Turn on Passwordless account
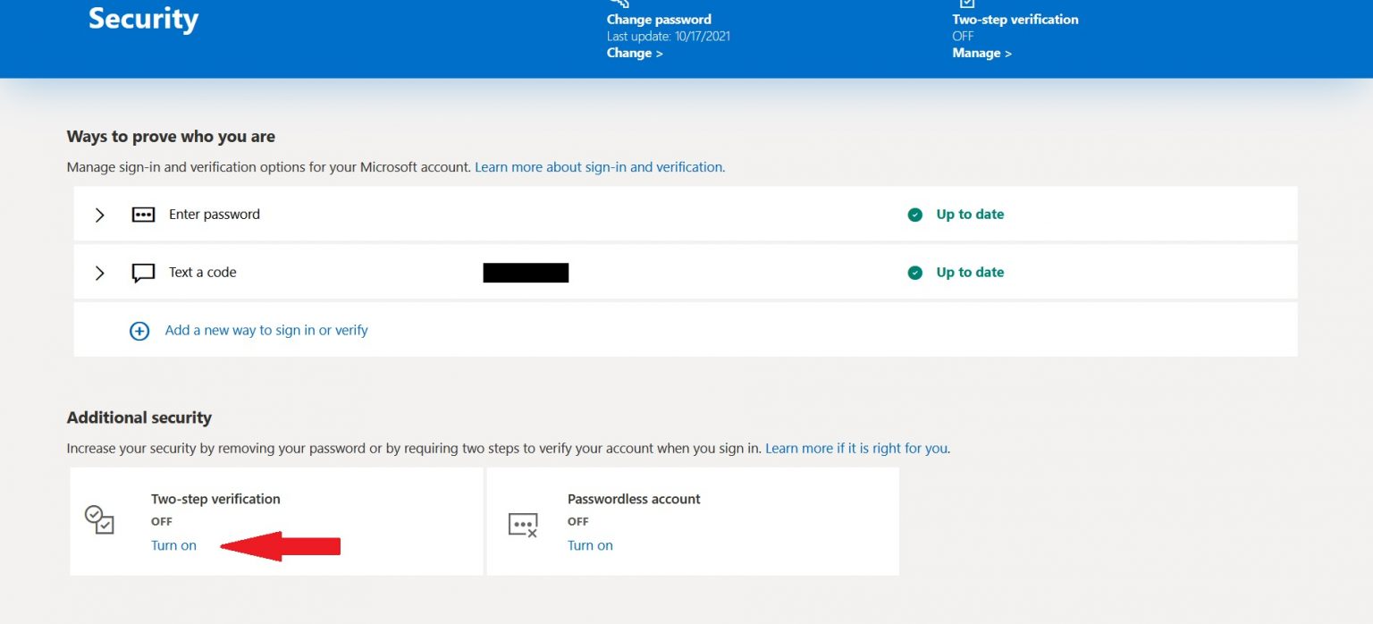 click(x=590, y=544)
